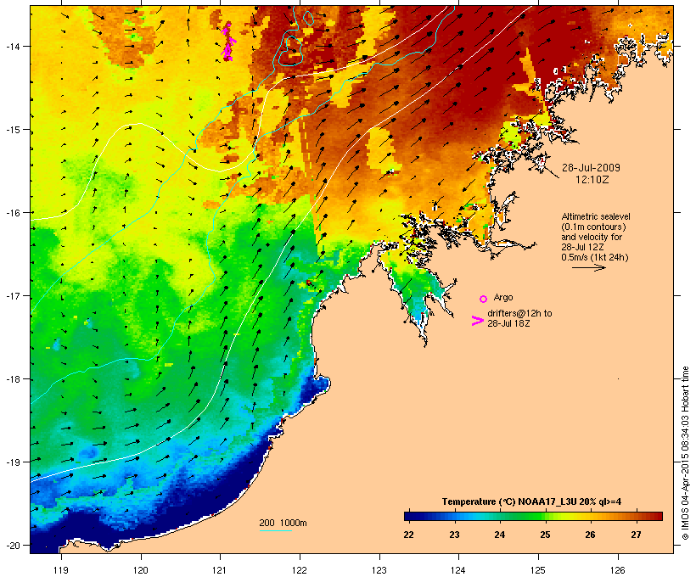Click the latitude axis label -15
This screenshot has width=696, height=577.
[12, 130]
